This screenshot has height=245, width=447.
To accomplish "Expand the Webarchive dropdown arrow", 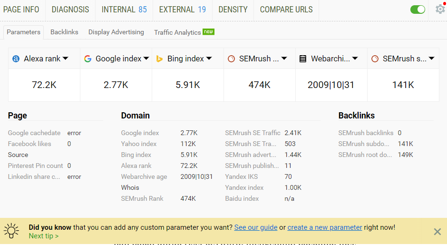I will 355,59.
